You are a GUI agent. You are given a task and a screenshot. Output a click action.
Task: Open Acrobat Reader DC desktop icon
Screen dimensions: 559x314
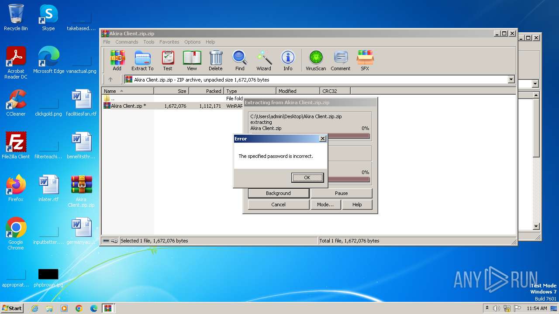tap(16, 63)
